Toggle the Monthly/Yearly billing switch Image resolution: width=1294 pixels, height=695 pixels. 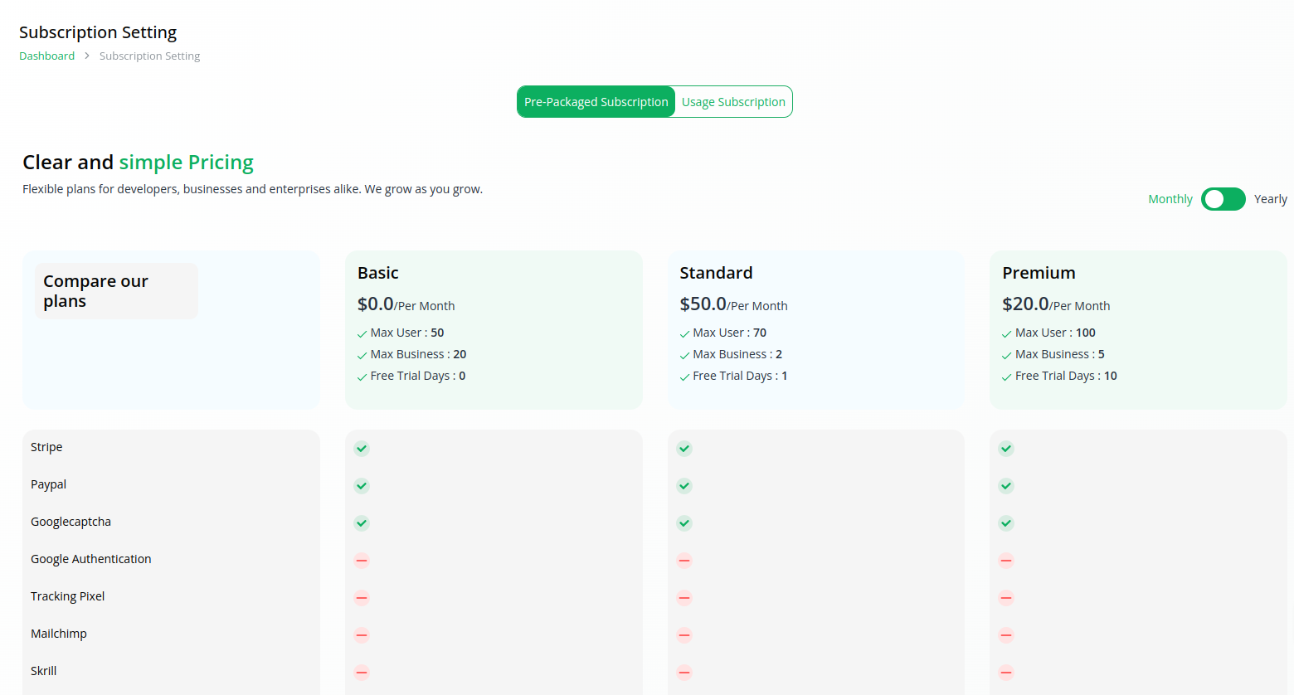1223,199
